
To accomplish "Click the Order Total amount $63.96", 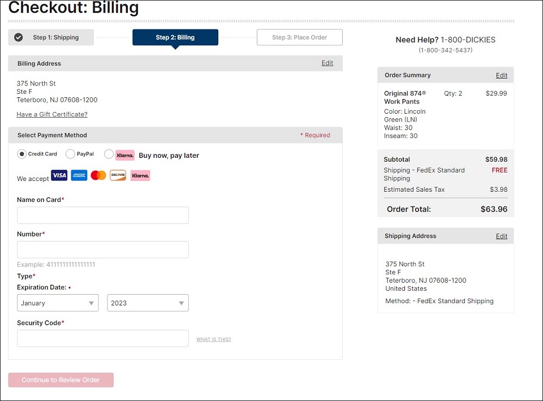I will pos(494,209).
